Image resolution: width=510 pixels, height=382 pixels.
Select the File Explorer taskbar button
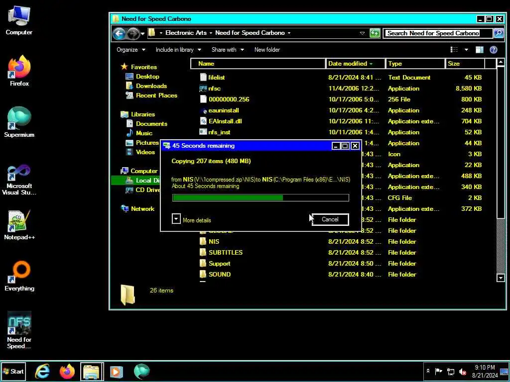[x=92, y=371]
